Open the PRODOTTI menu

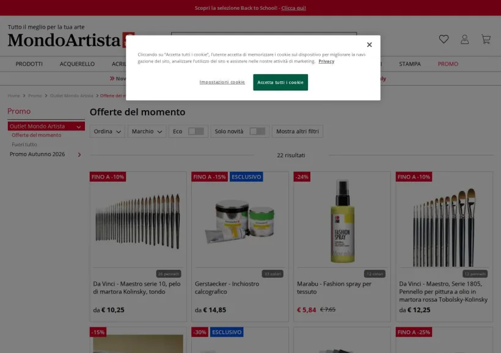[29, 64]
